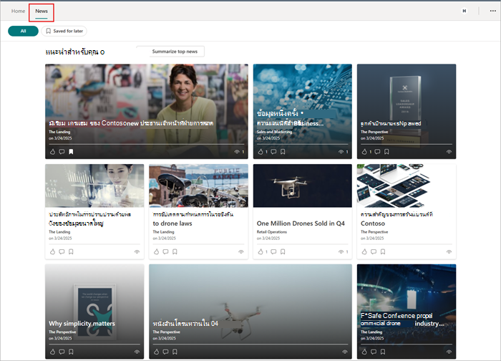This screenshot has height=361, width=501.
Task: Comment on the big data scientist article
Action: pyautogui.click(x=62, y=251)
